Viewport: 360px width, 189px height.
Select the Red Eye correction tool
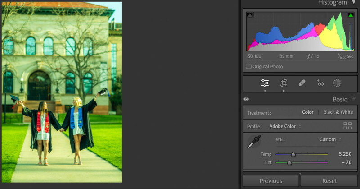(320, 83)
